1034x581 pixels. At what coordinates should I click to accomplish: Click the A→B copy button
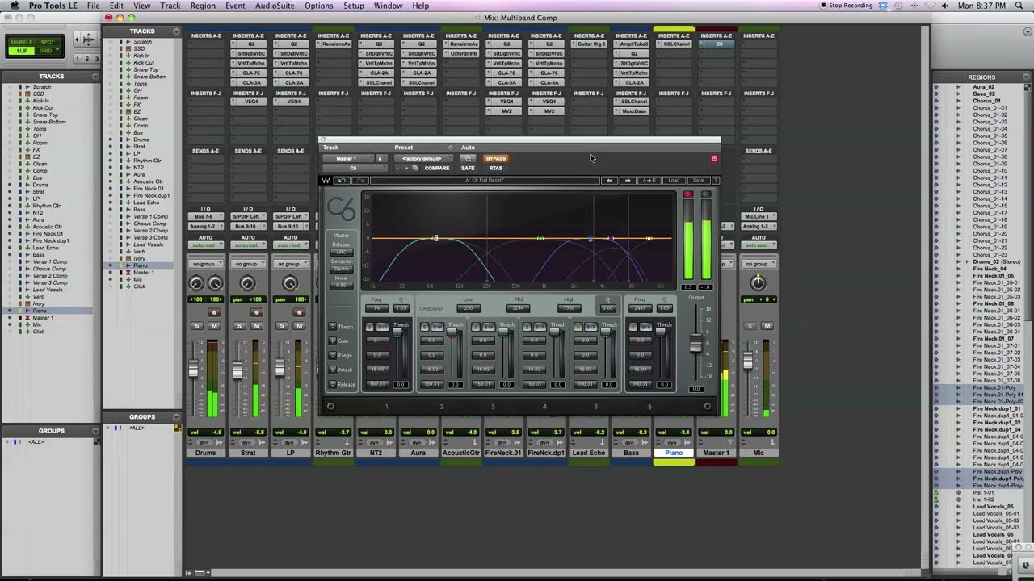pyautogui.click(x=649, y=180)
